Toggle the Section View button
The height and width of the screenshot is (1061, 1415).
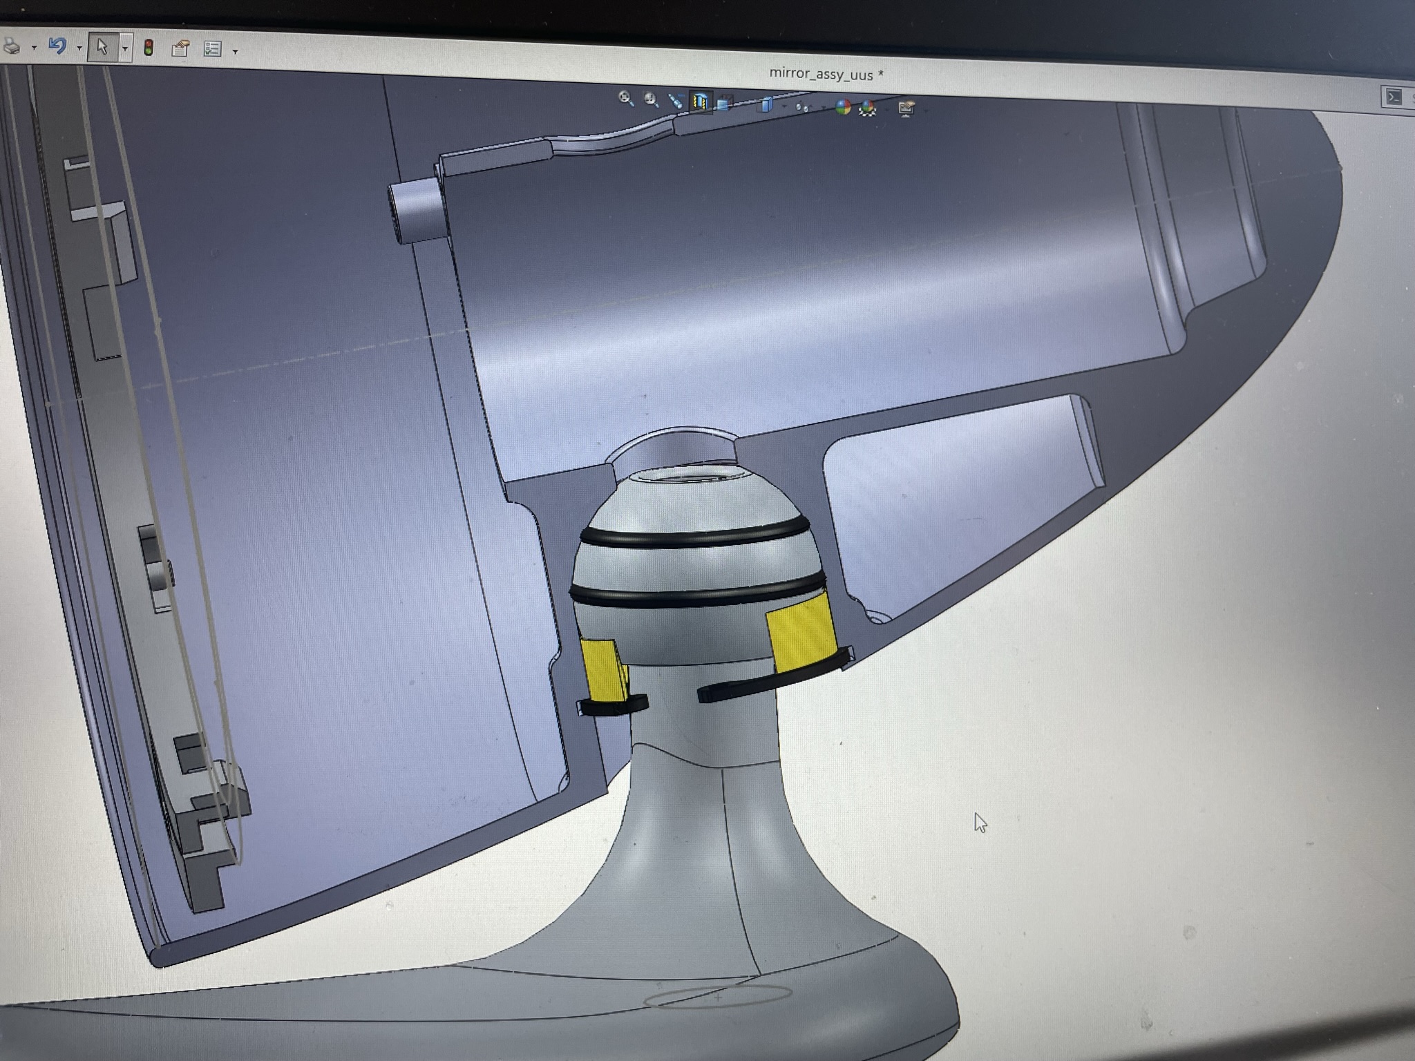click(701, 103)
